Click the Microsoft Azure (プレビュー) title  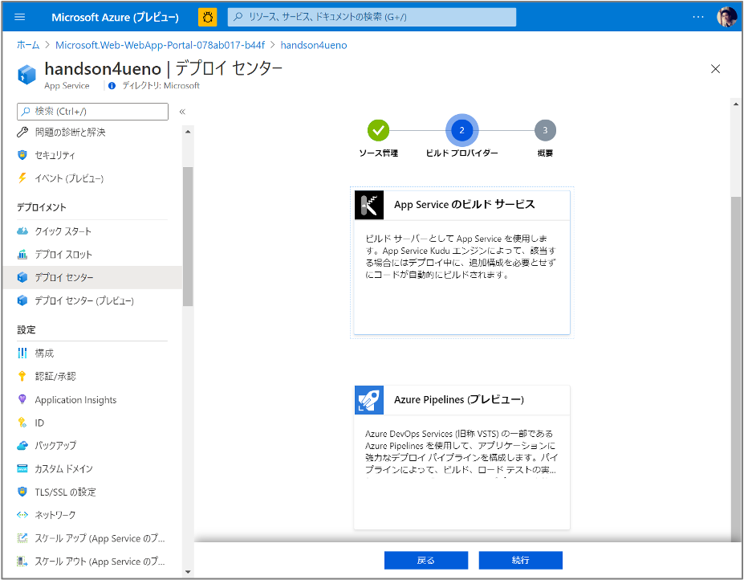point(116,17)
